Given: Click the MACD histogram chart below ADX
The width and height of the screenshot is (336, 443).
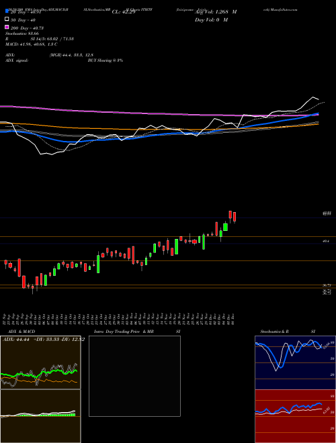Looking at the screenshot, I should click(40, 416).
